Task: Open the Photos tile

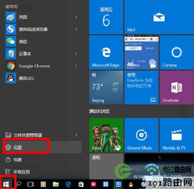Action: tap(141, 52)
